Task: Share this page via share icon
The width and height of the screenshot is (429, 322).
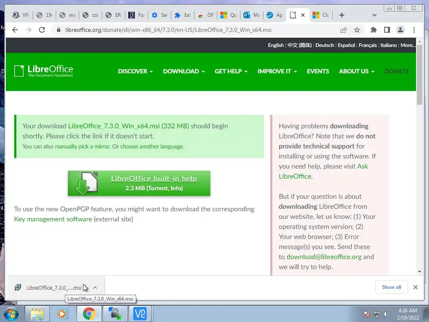Action: coord(344,30)
